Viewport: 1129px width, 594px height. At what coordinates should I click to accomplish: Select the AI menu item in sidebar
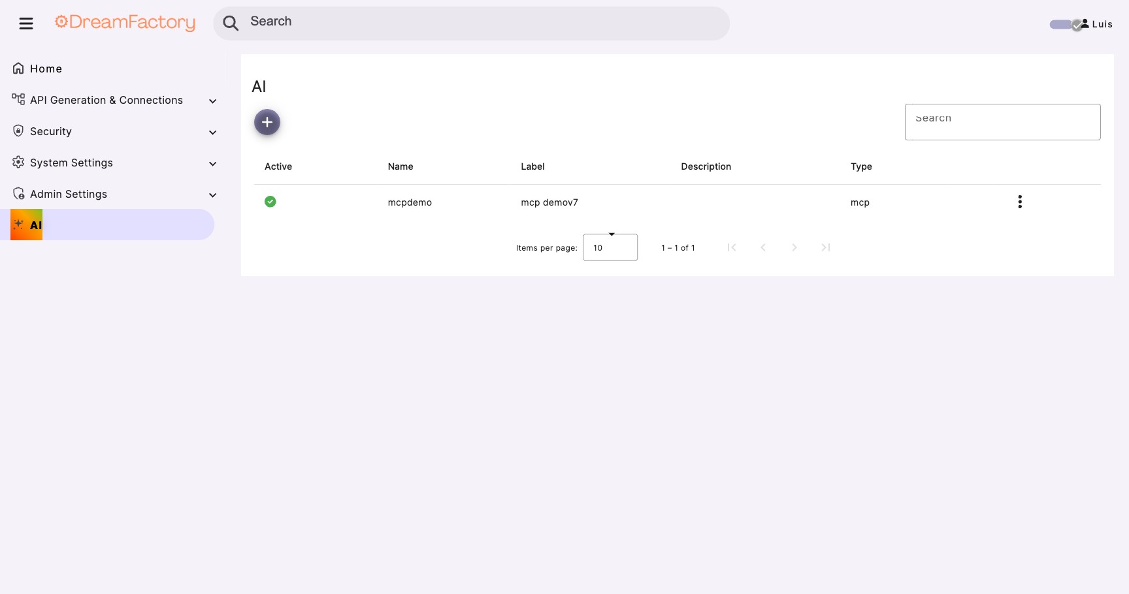point(35,224)
